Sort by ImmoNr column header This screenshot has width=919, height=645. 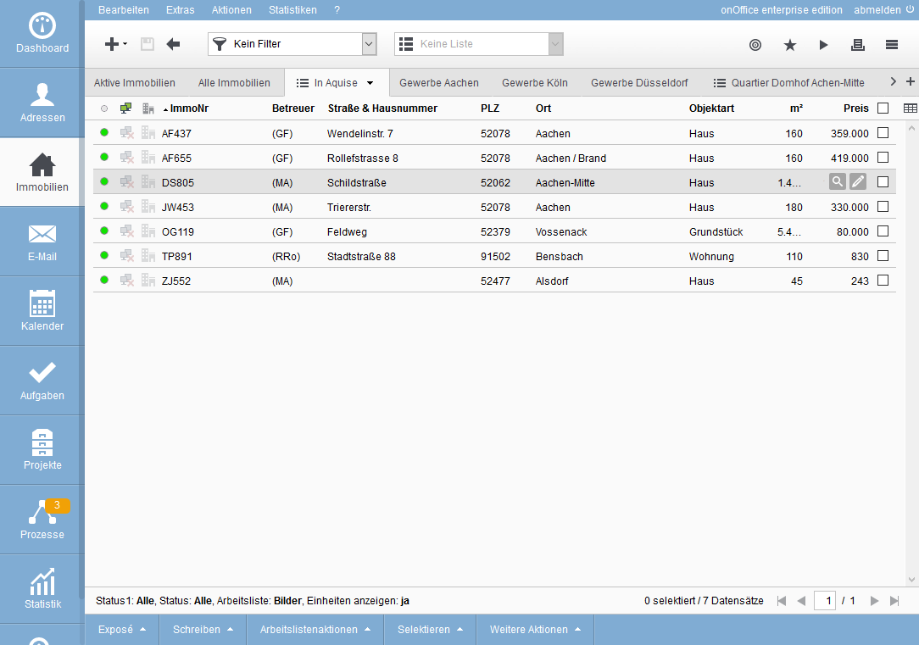(x=189, y=108)
